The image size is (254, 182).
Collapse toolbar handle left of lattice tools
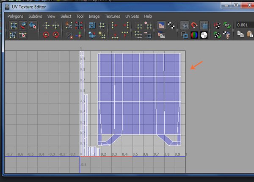coord(6,30)
